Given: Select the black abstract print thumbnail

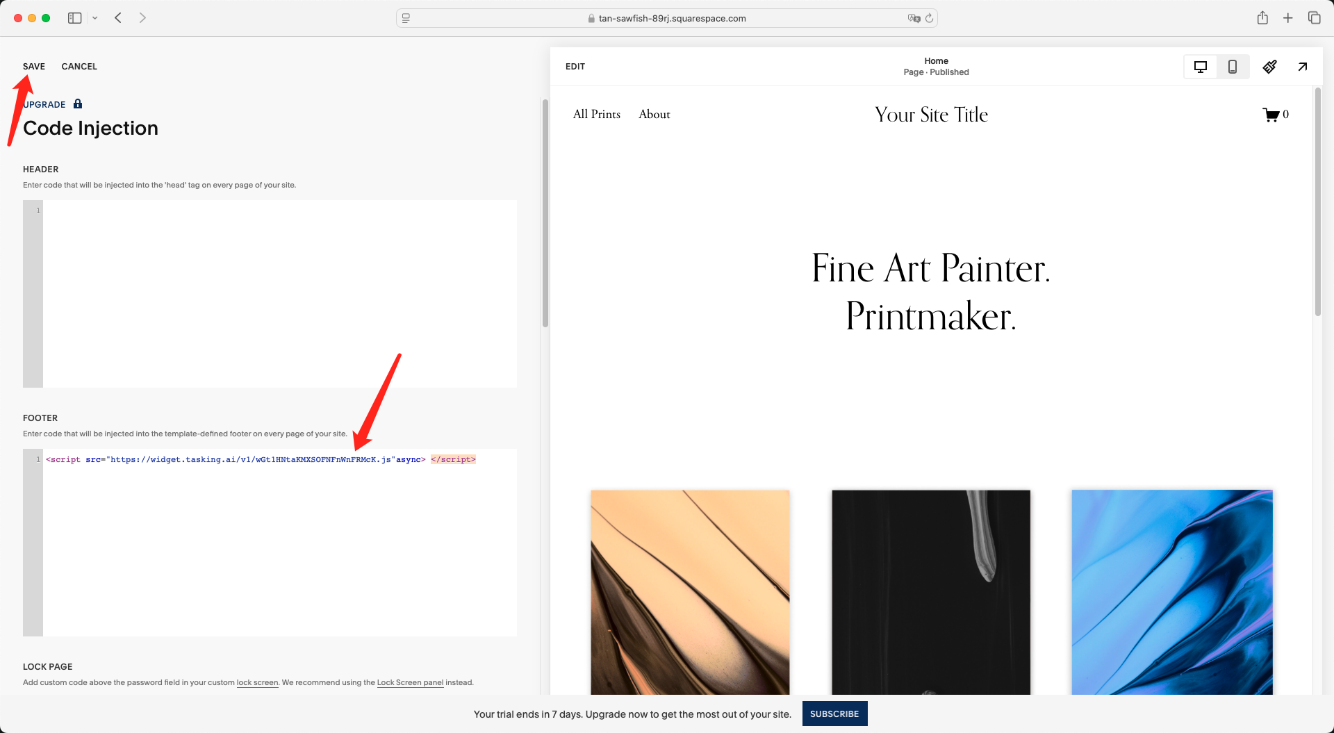Looking at the screenshot, I should pyautogui.click(x=931, y=592).
